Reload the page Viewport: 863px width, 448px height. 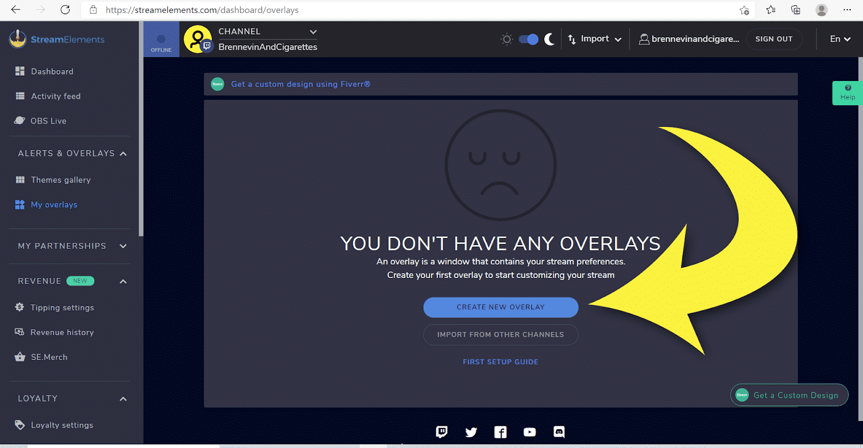click(65, 10)
